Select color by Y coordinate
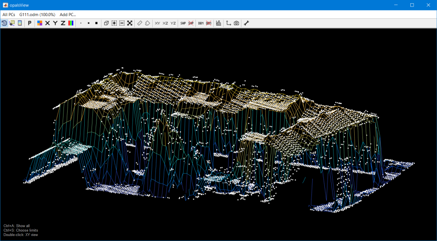 [55, 23]
